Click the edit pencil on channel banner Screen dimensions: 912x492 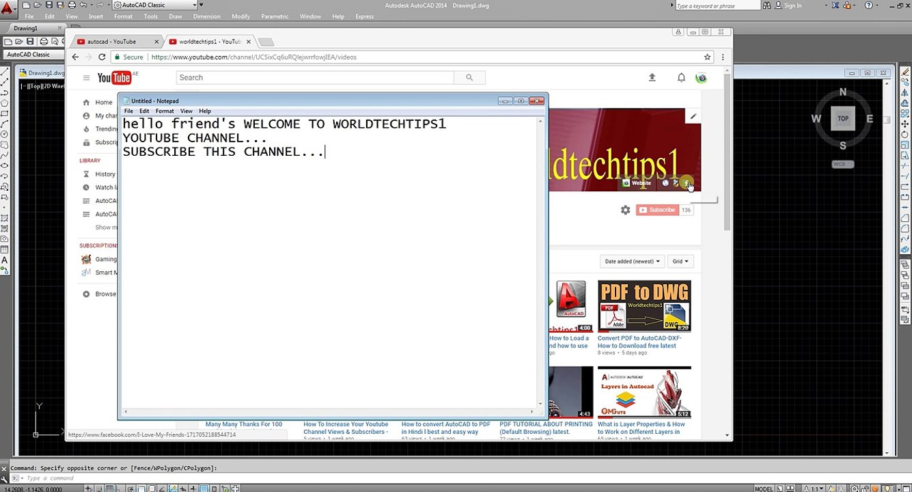pos(693,116)
